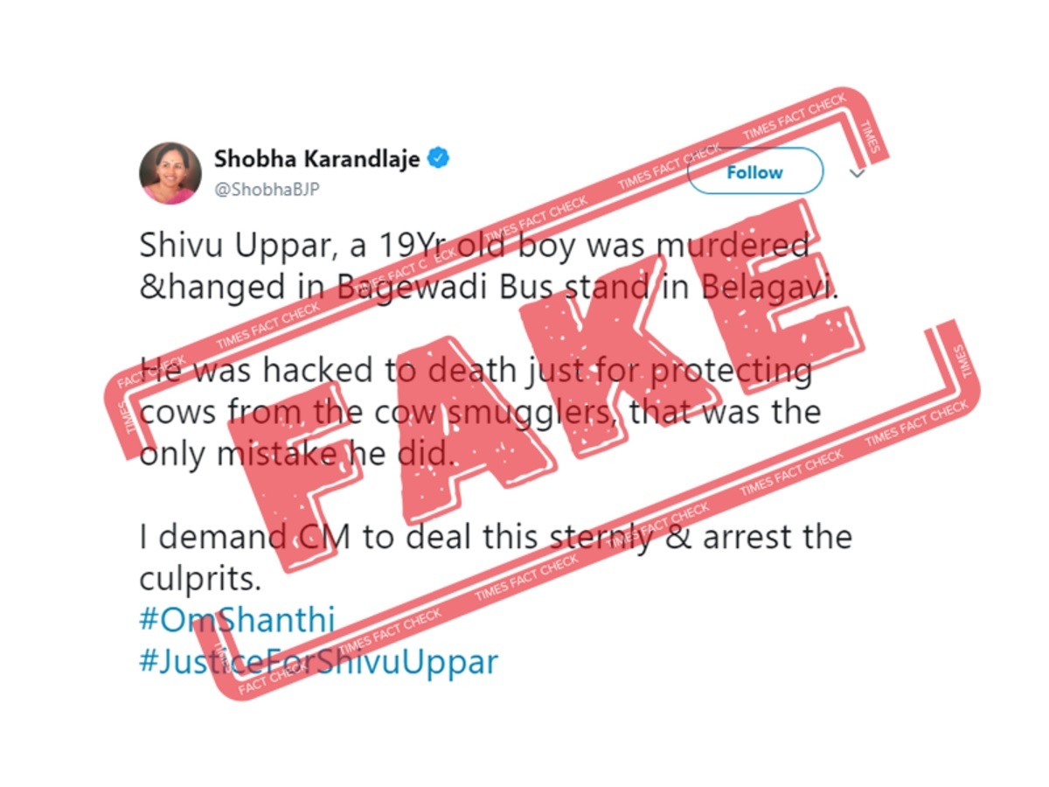Open the #OmShanthi hashtag
The width and height of the screenshot is (1049, 787).
[237, 619]
